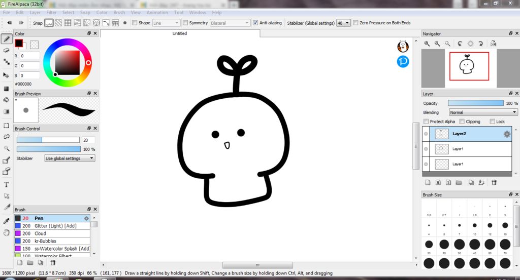Select the Cloud brush
The image size is (520, 280).
[52, 233]
